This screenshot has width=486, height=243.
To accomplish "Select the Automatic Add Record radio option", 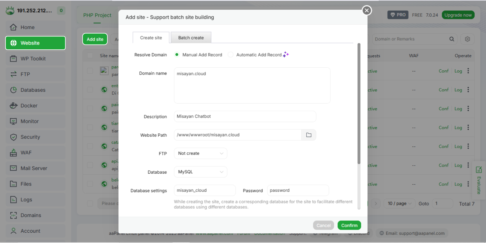I will 230,55.
